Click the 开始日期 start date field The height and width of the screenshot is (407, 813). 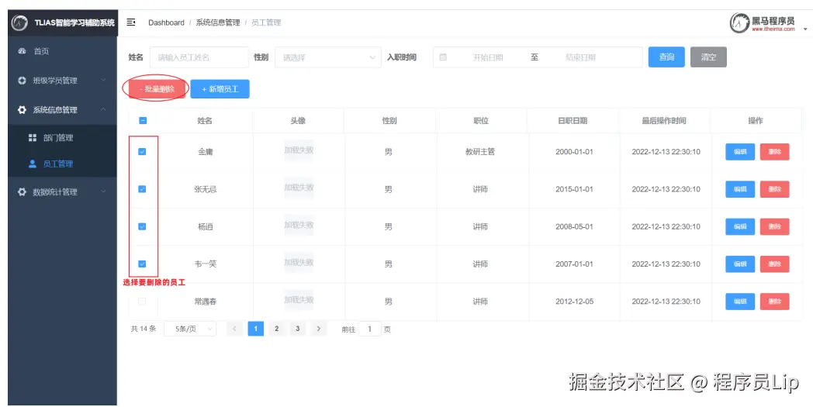point(488,57)
